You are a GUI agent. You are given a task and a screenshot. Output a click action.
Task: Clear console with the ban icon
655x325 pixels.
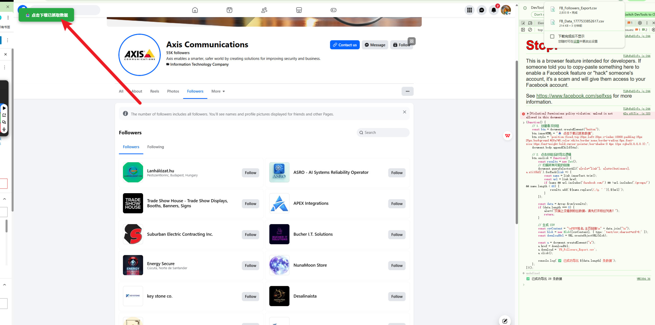530,30
